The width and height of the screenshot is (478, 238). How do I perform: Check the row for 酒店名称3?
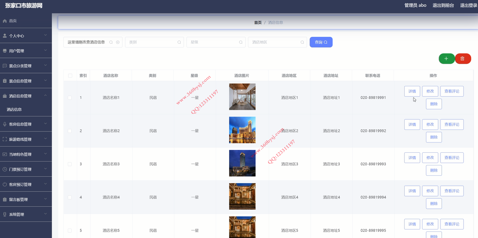pyautogui.click(x=70, y=164)
